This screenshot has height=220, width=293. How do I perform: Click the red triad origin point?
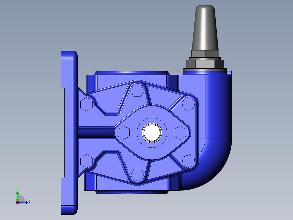click(x=17, y=203)
